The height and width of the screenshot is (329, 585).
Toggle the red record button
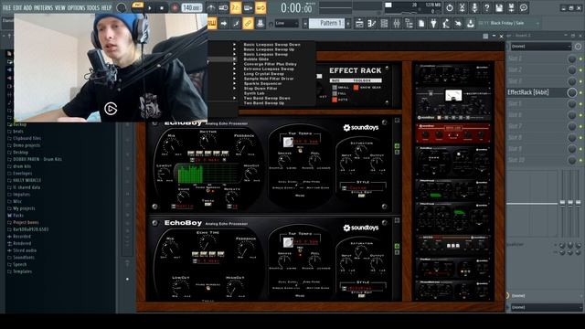coord(175,8)
